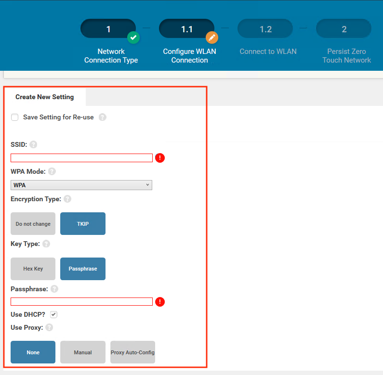Screen dimensions: 383x375
Task: Click the red error icon beside SSID field
Action: [x=160, y=158]
